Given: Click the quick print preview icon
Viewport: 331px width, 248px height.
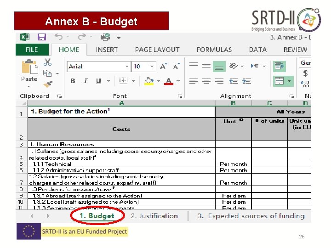Looking at the screenshot, I should point(105,37).
